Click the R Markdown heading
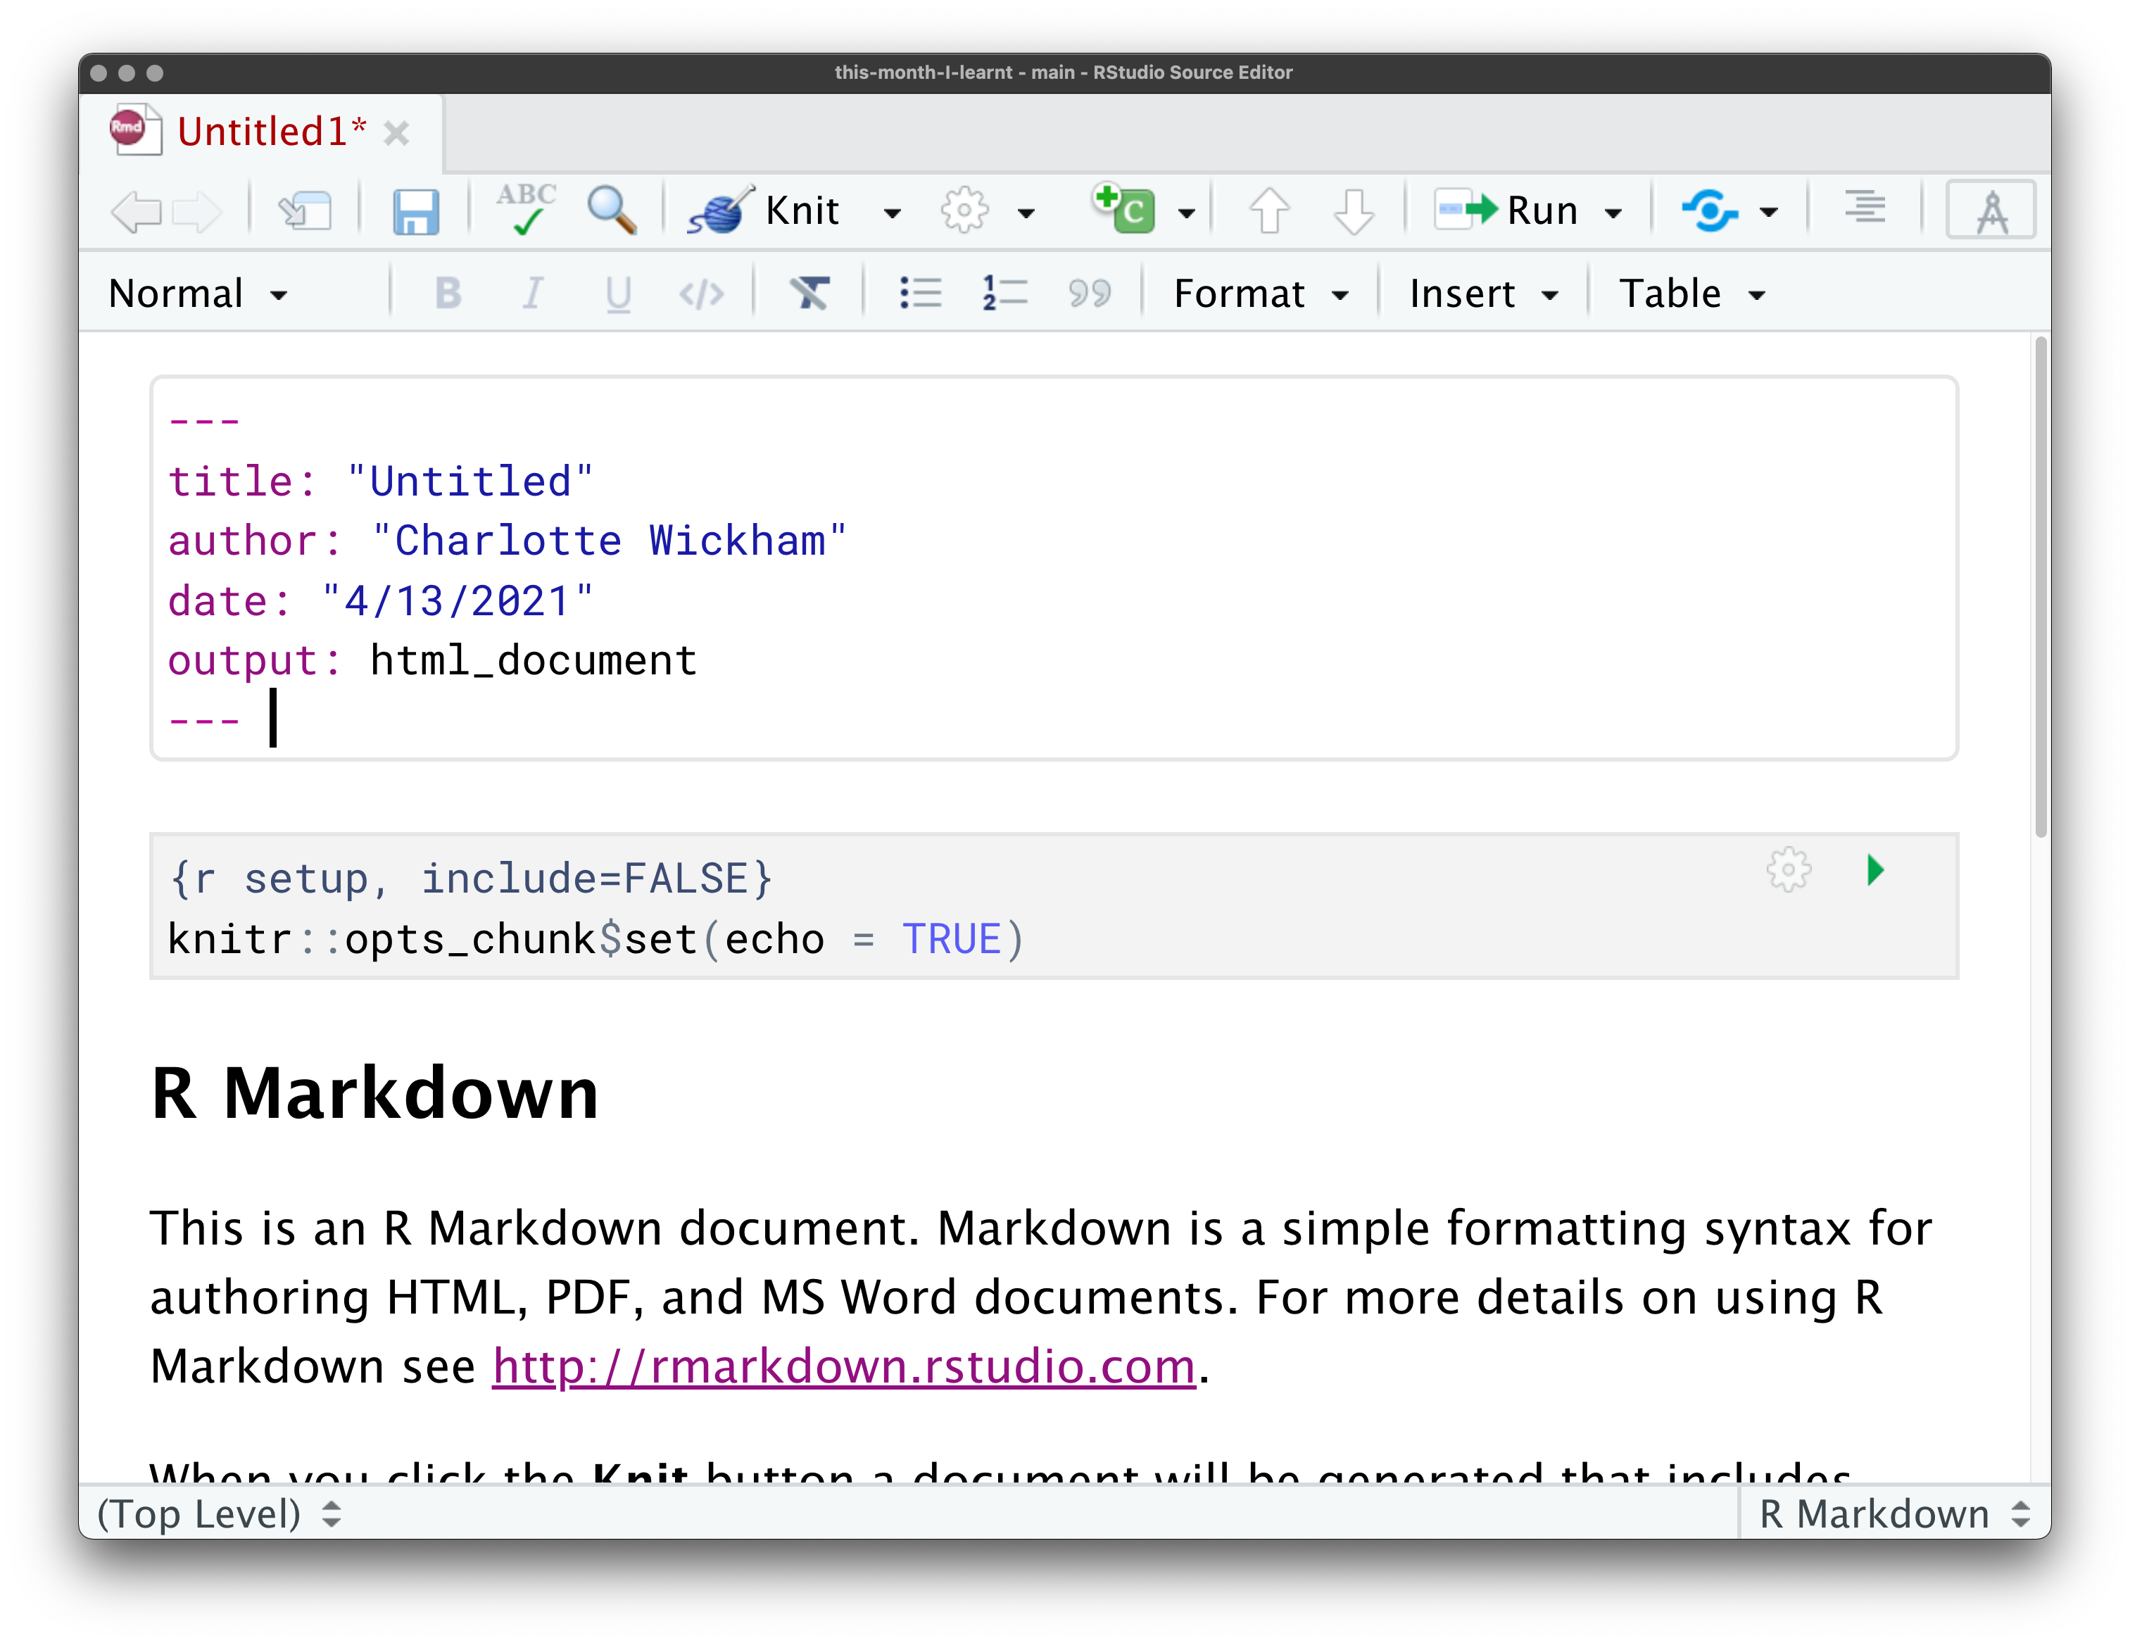The width and height of the screenshot is (2130, 1643). tap(374, 1094)
